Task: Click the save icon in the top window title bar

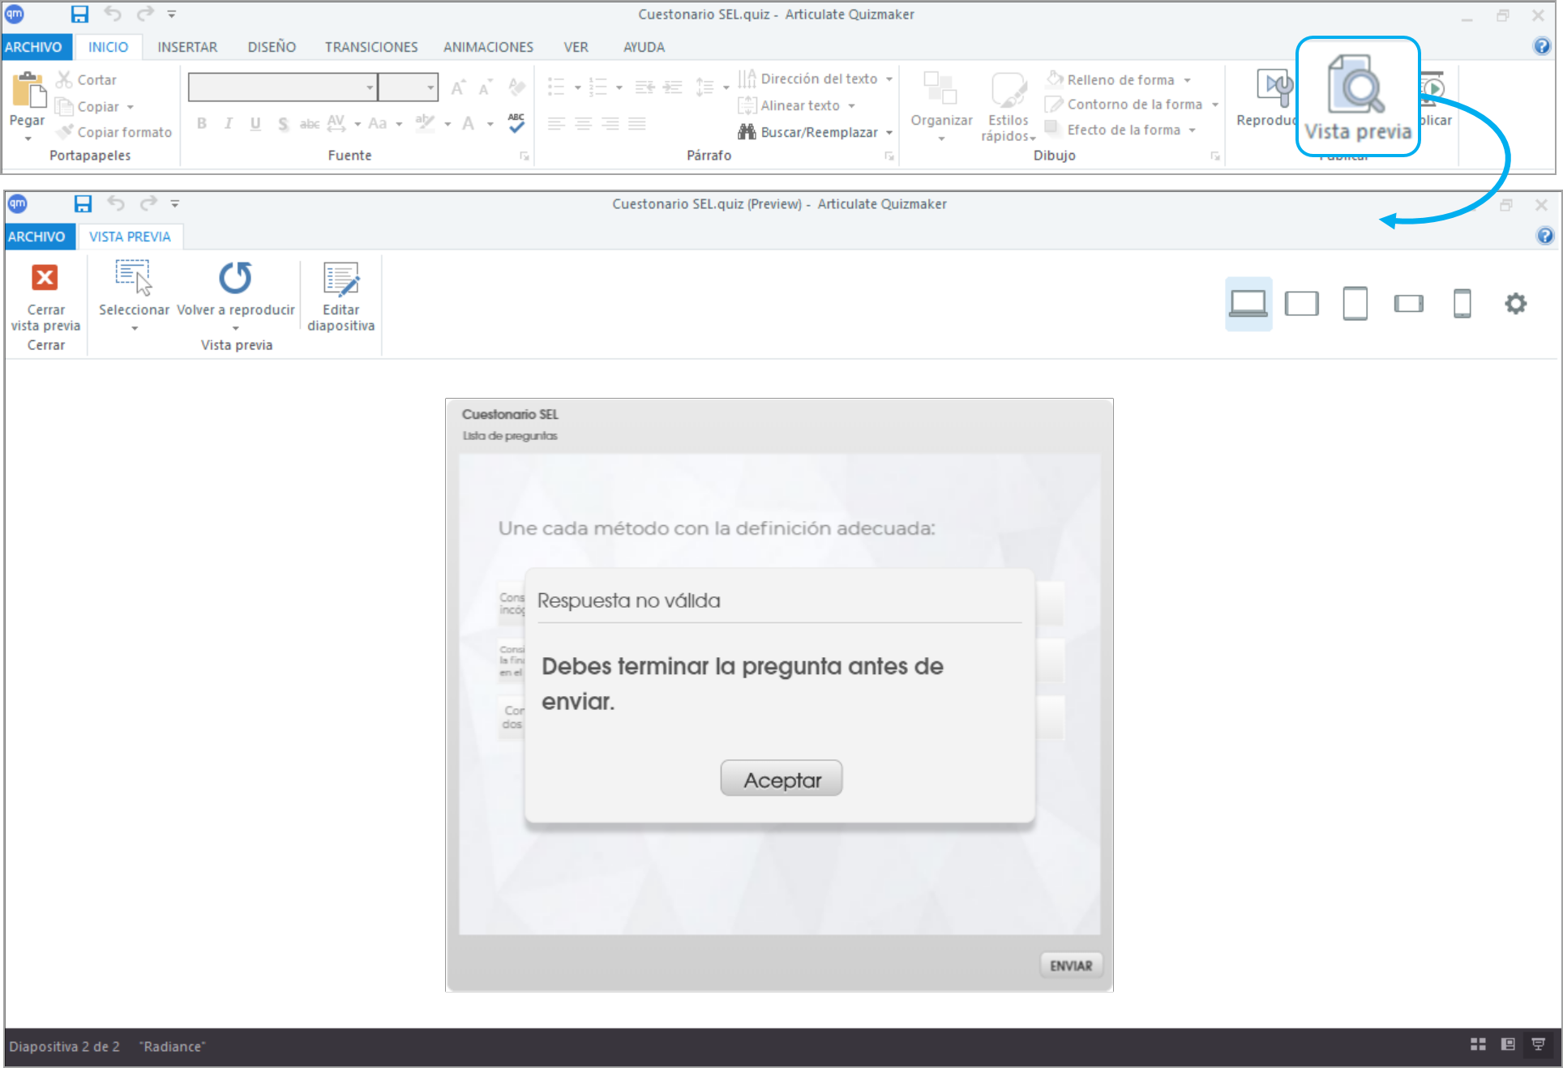Action: (x=79, y=14)
